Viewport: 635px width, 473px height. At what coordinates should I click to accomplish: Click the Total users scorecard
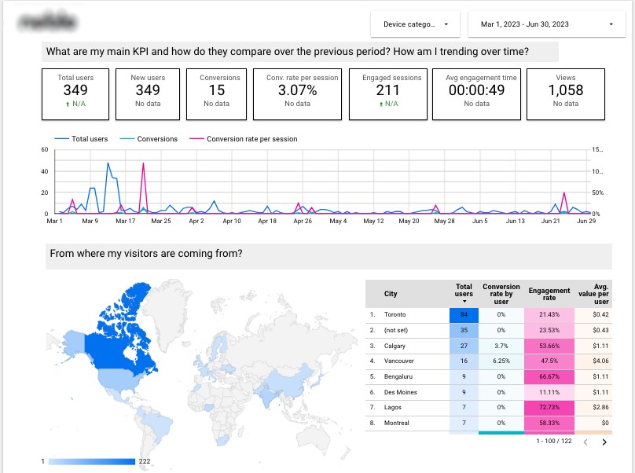(x=75, y=93)
